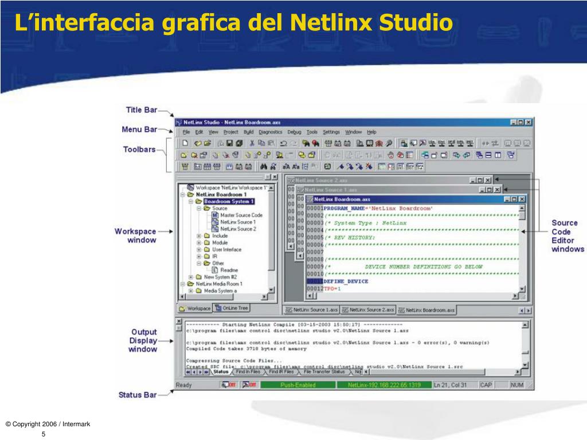Switch to NetLinx Source 2.axs editor tab
The height and width of the screenshot is (440, 587).
(x=367, y=310)
